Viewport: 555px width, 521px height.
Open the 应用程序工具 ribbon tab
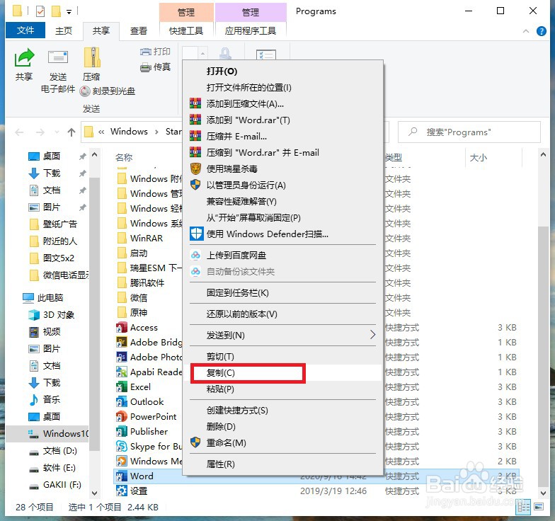251,31
